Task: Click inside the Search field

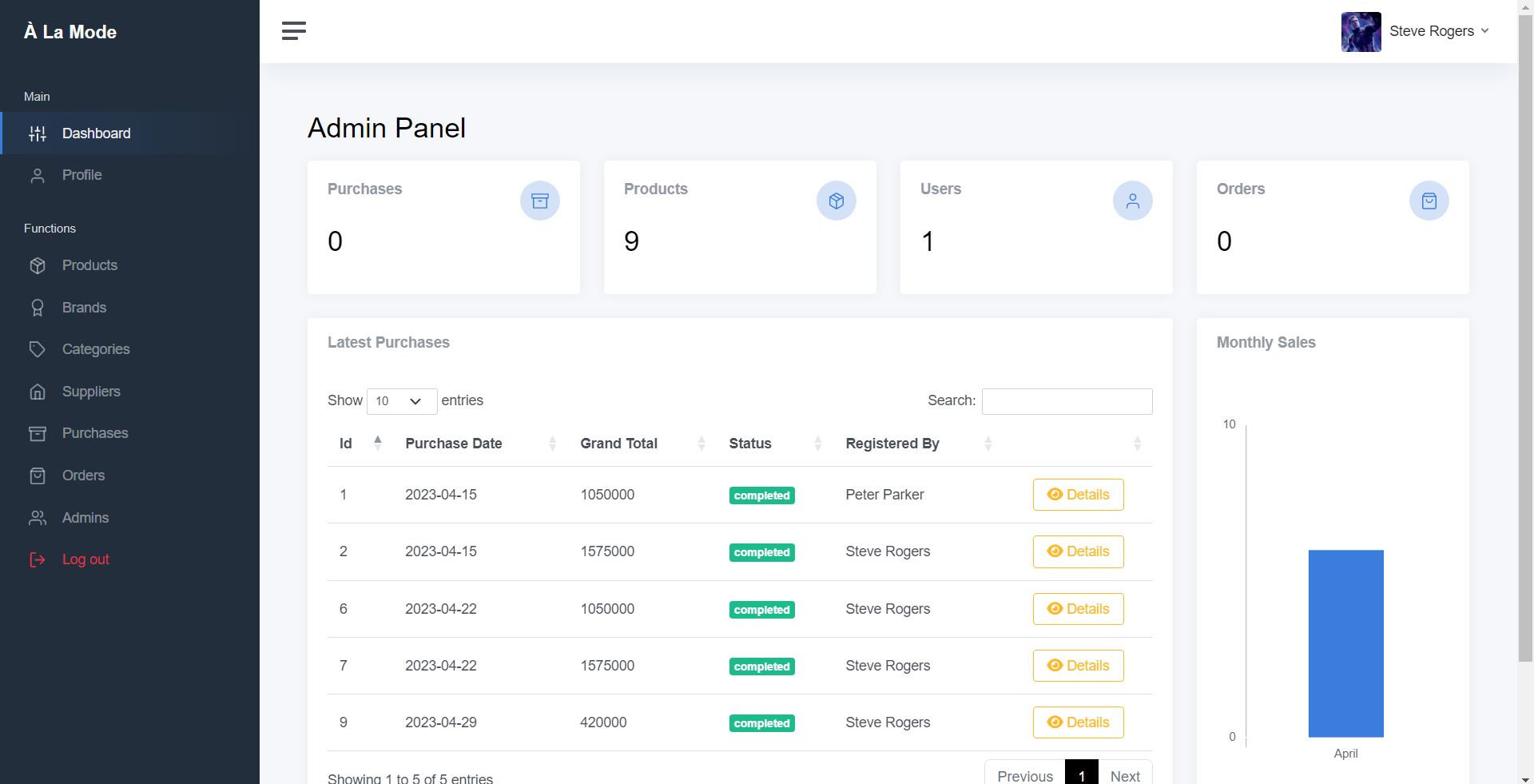Action: [x=1067, y=401]
